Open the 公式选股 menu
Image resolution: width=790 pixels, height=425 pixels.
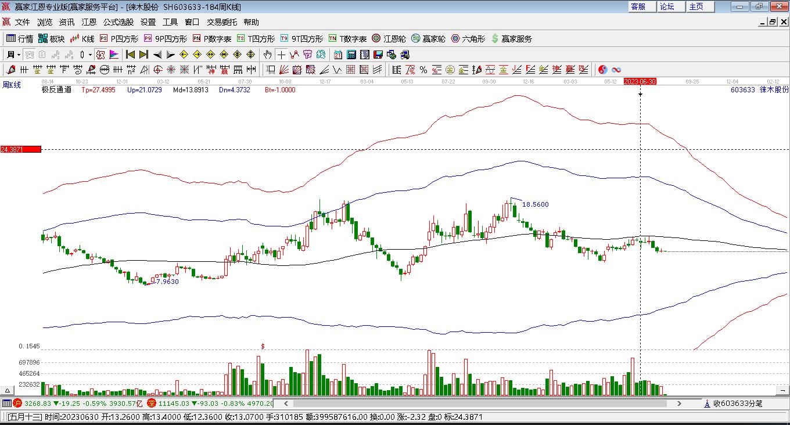[119, 22]
